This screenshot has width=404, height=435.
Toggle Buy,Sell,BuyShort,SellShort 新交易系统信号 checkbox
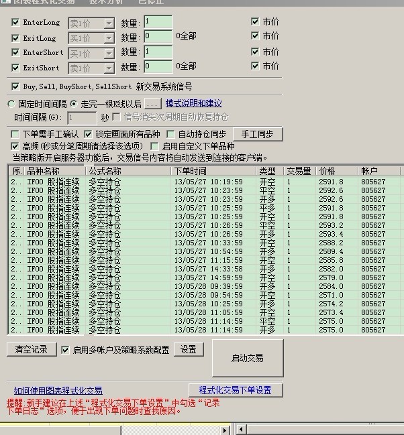(15, 86)
